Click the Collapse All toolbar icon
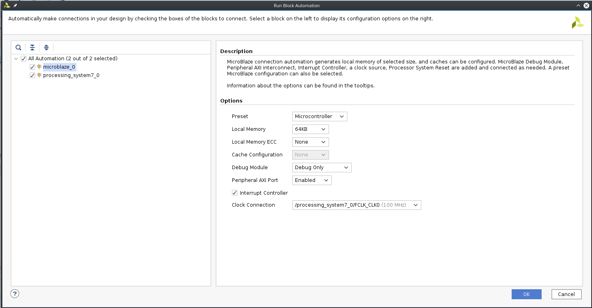 click(32, 47)
